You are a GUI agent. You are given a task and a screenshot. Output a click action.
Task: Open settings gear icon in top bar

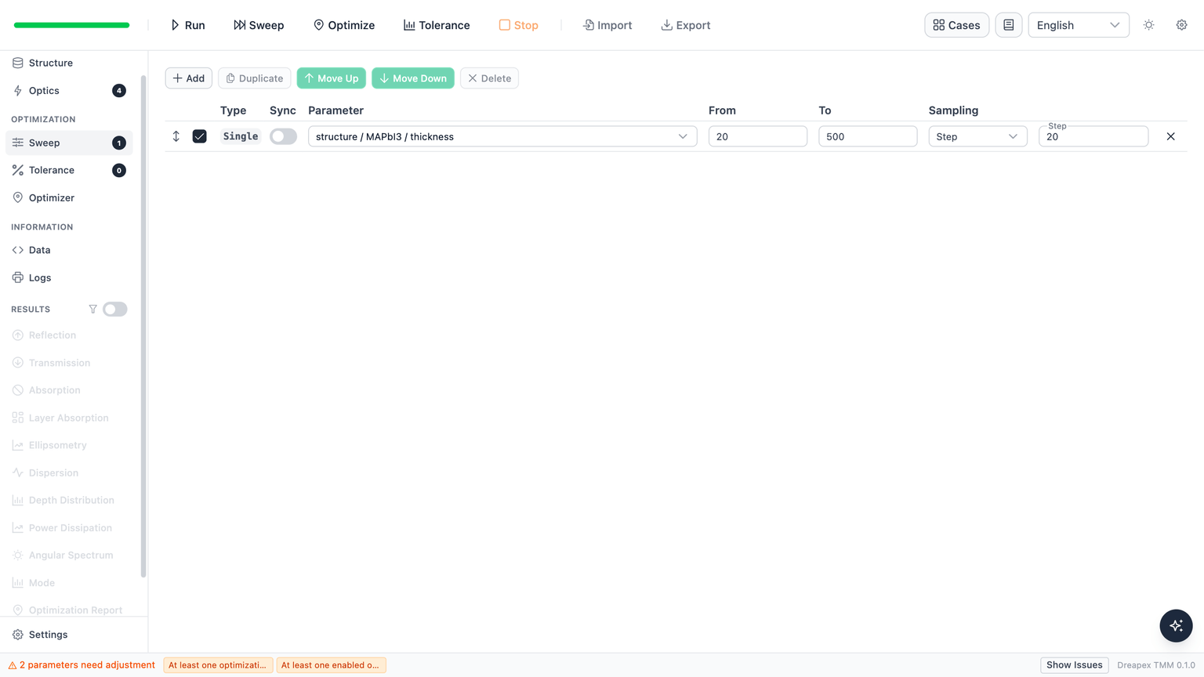point(1182,25)
